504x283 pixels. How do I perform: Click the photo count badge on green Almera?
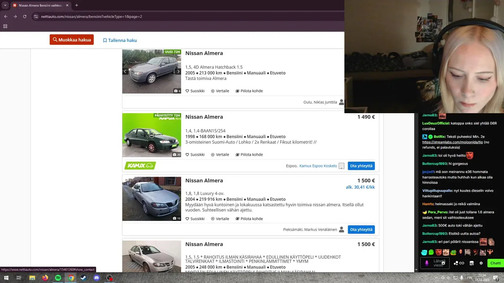pyautogui.click(x=177, y=154)
